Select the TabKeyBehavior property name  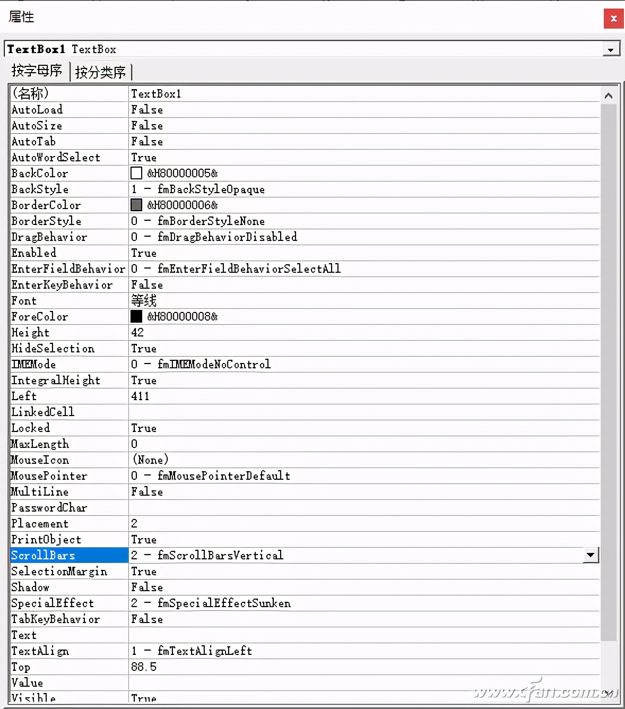(x=55, y=619)
